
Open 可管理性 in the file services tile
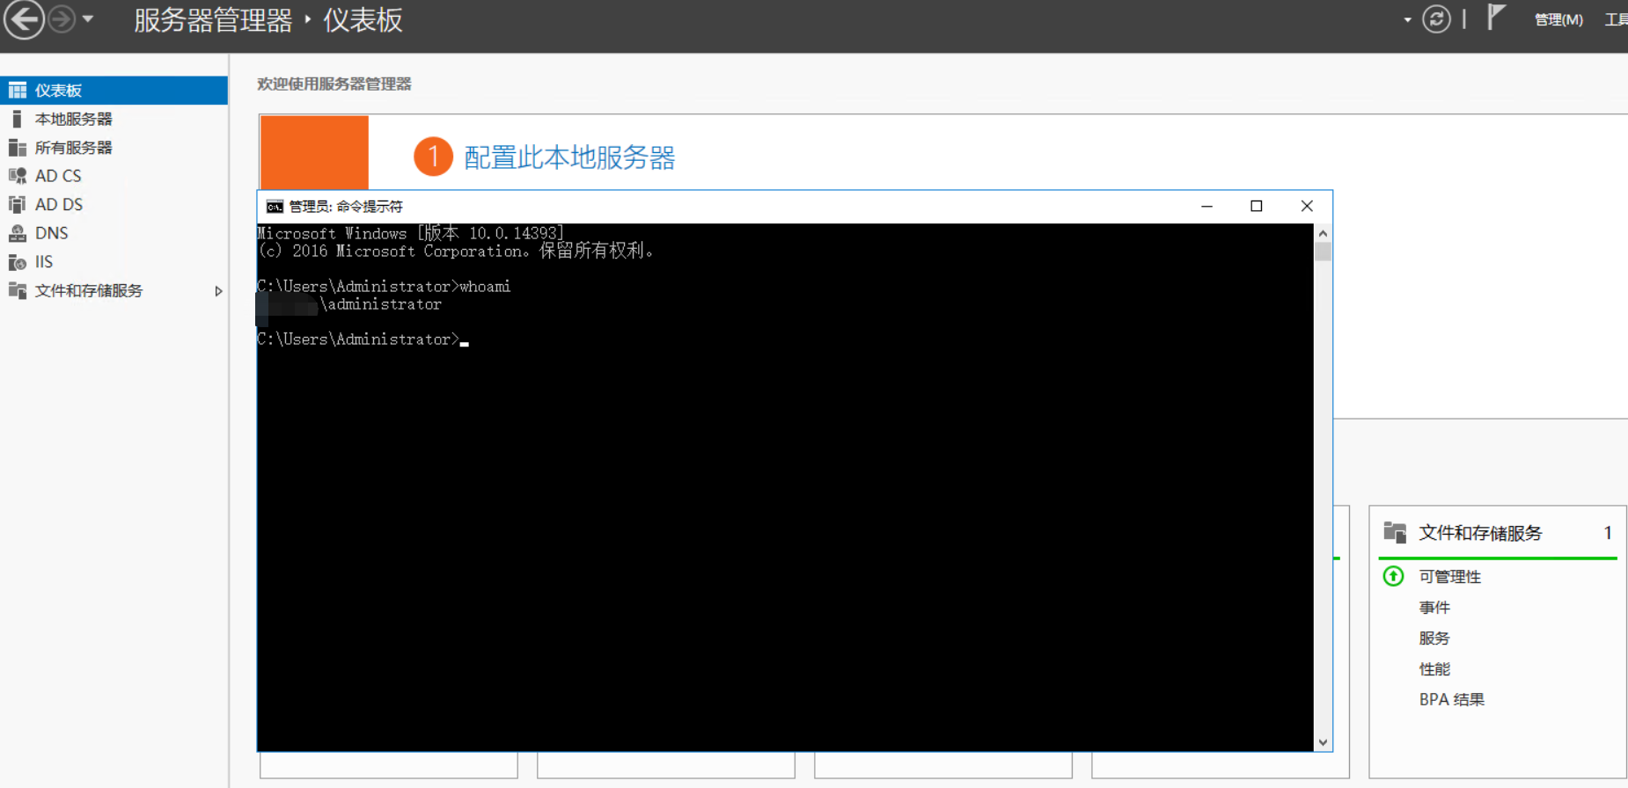(x=1449, y=577)
